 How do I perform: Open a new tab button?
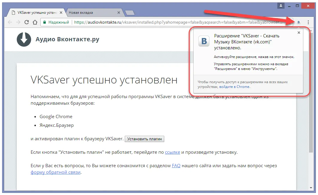tap(130, 13)
